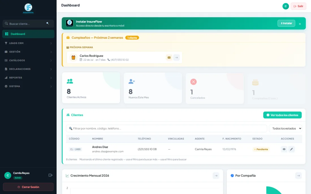This screenshot has width=311, height=194.
Task: Open the Cancelados card
Action: (x=215, y=88)
